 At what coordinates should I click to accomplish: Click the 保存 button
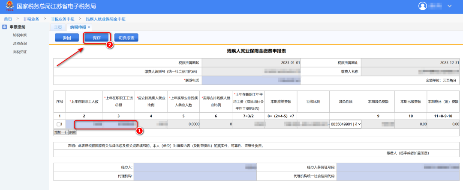click(x=97, y=38)
